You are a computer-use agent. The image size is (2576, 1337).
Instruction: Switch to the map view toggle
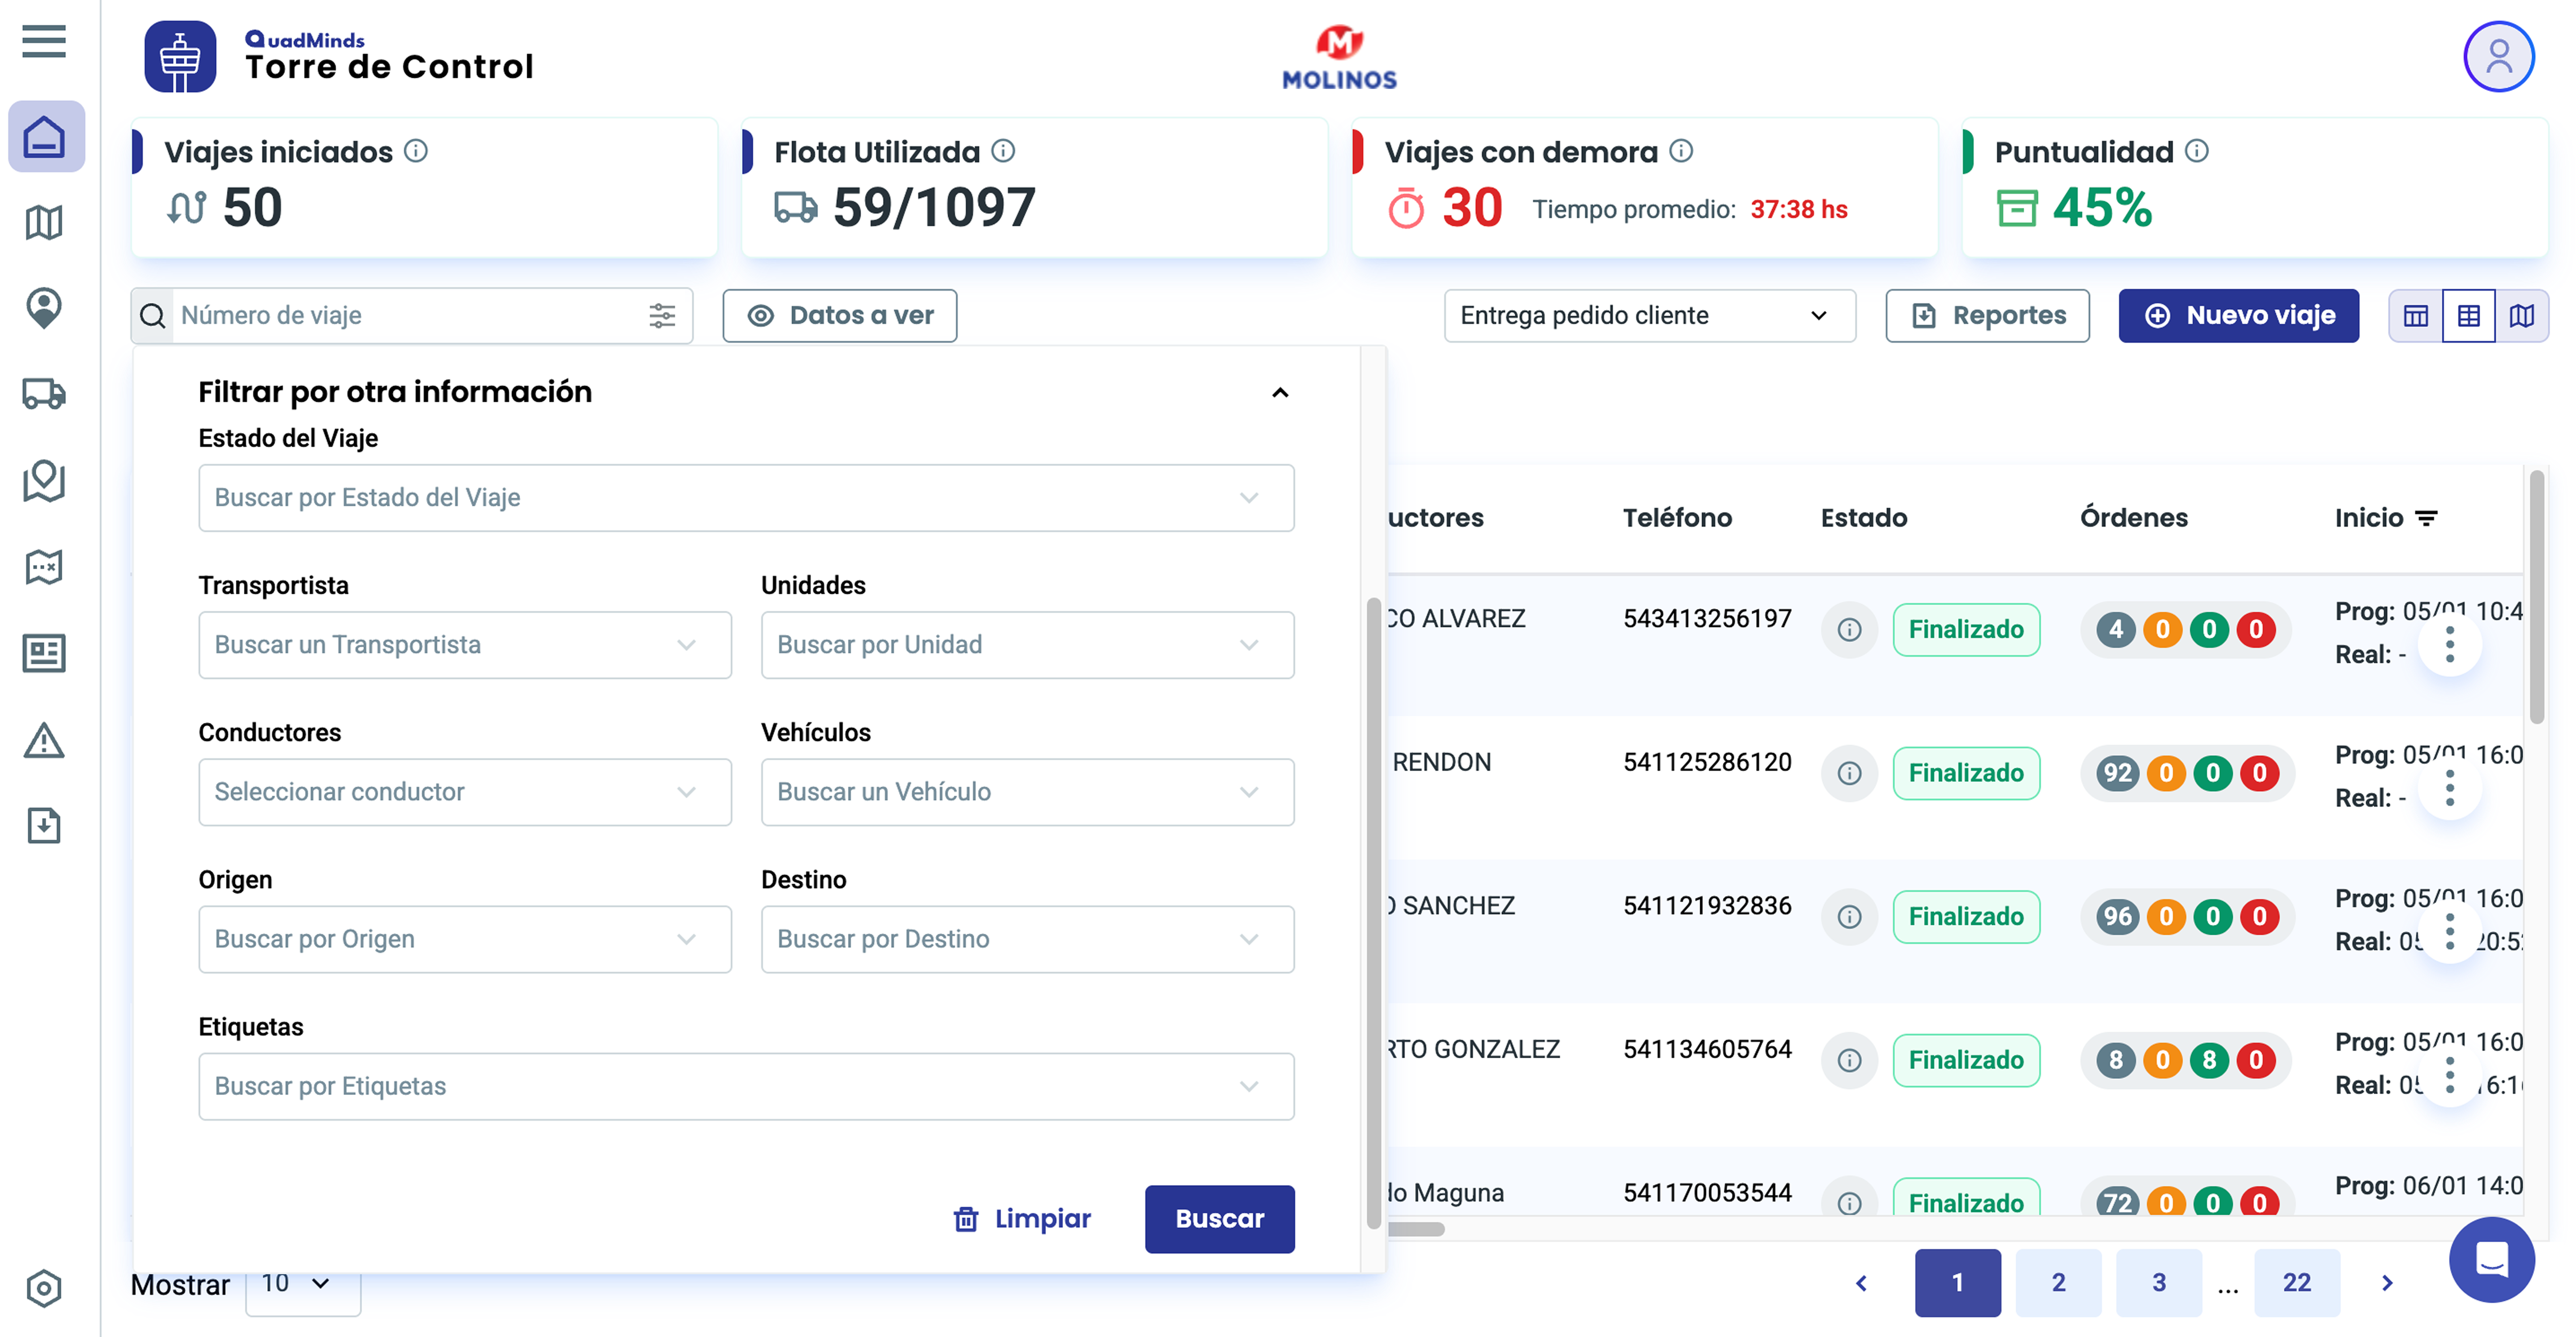tap(2521, 316)
